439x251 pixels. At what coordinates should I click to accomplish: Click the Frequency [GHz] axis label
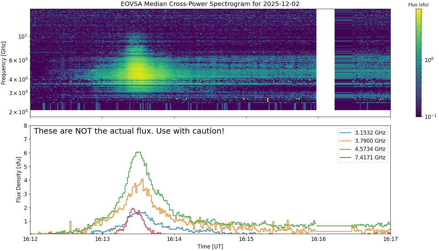4,63
